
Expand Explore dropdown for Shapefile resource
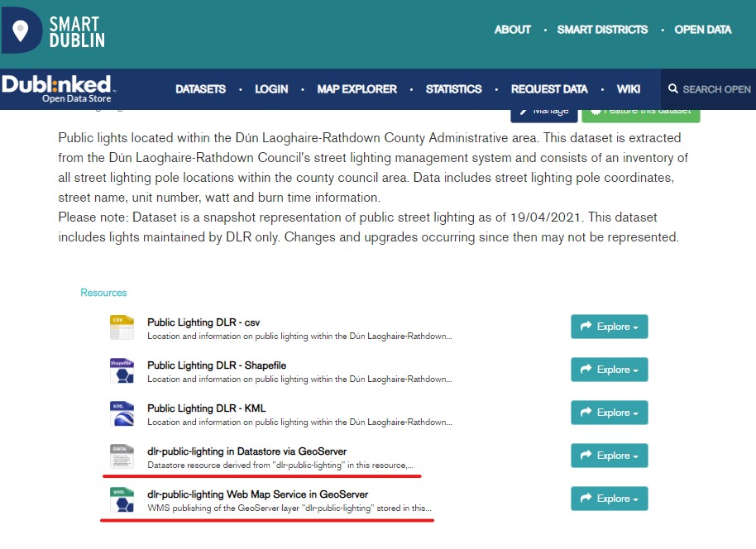click(609, 370)
